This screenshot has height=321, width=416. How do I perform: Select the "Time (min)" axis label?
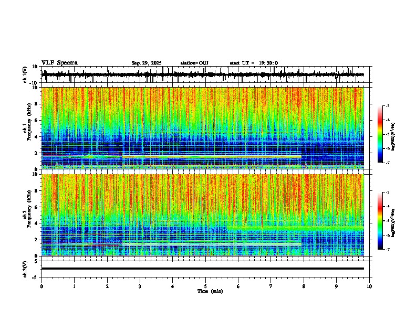[210, 291]
